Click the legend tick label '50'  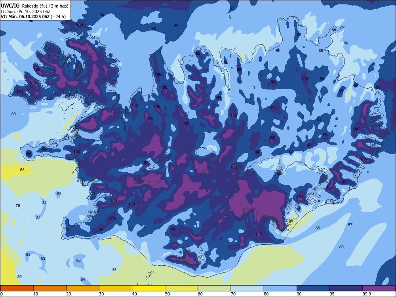[x=168, y=294]
